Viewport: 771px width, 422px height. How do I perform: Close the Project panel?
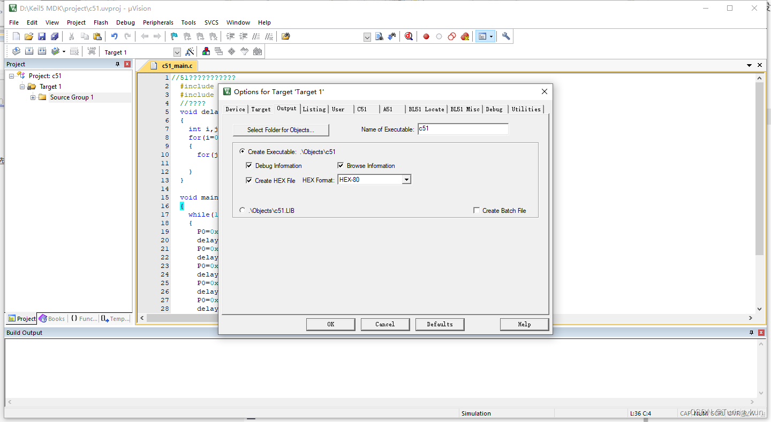[127, 64]
